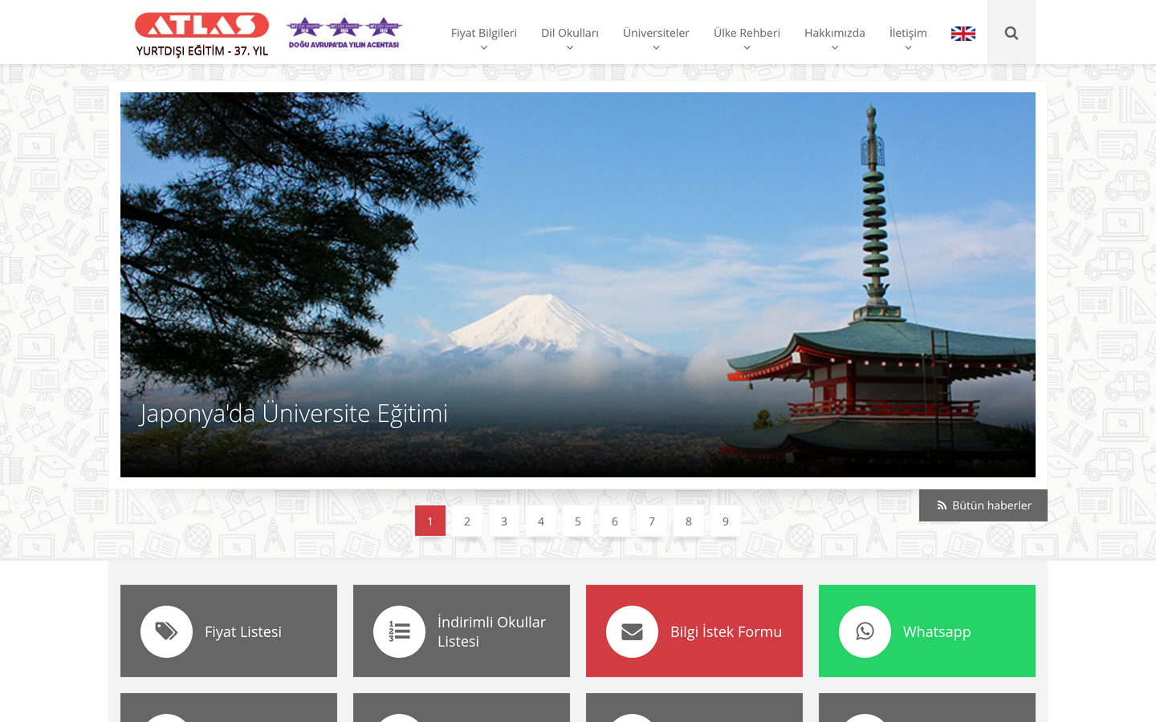Jump to slide 5 of the slider
The width and height of the screenshot is (1156, 722).
578,521
